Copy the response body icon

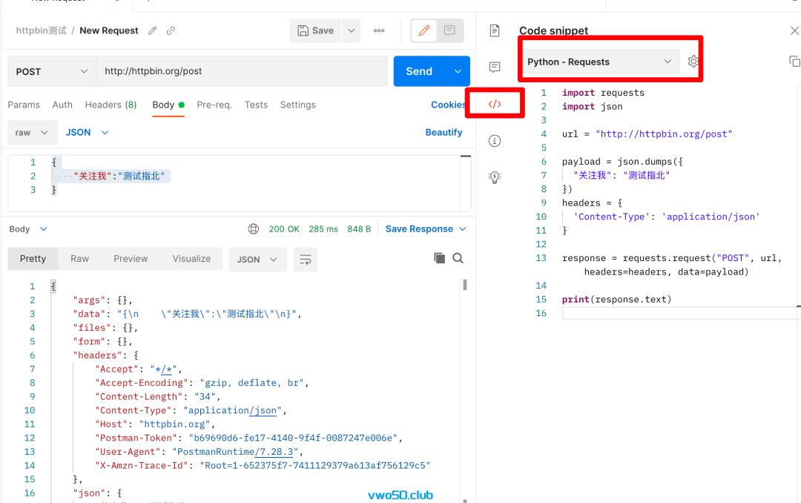pos(439,258)
